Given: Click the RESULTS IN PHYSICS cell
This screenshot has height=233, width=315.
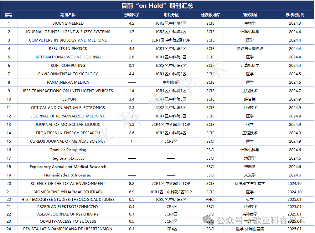Looking at the screenshot, I should 68,48.
